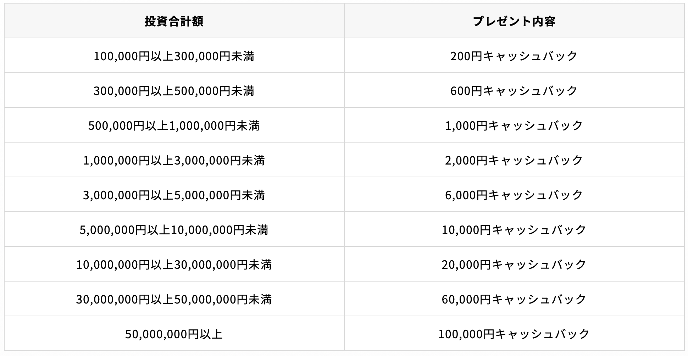Select the 200円キャッシュバック cell
Screen dimensions: 688x356
click(514, 56)
